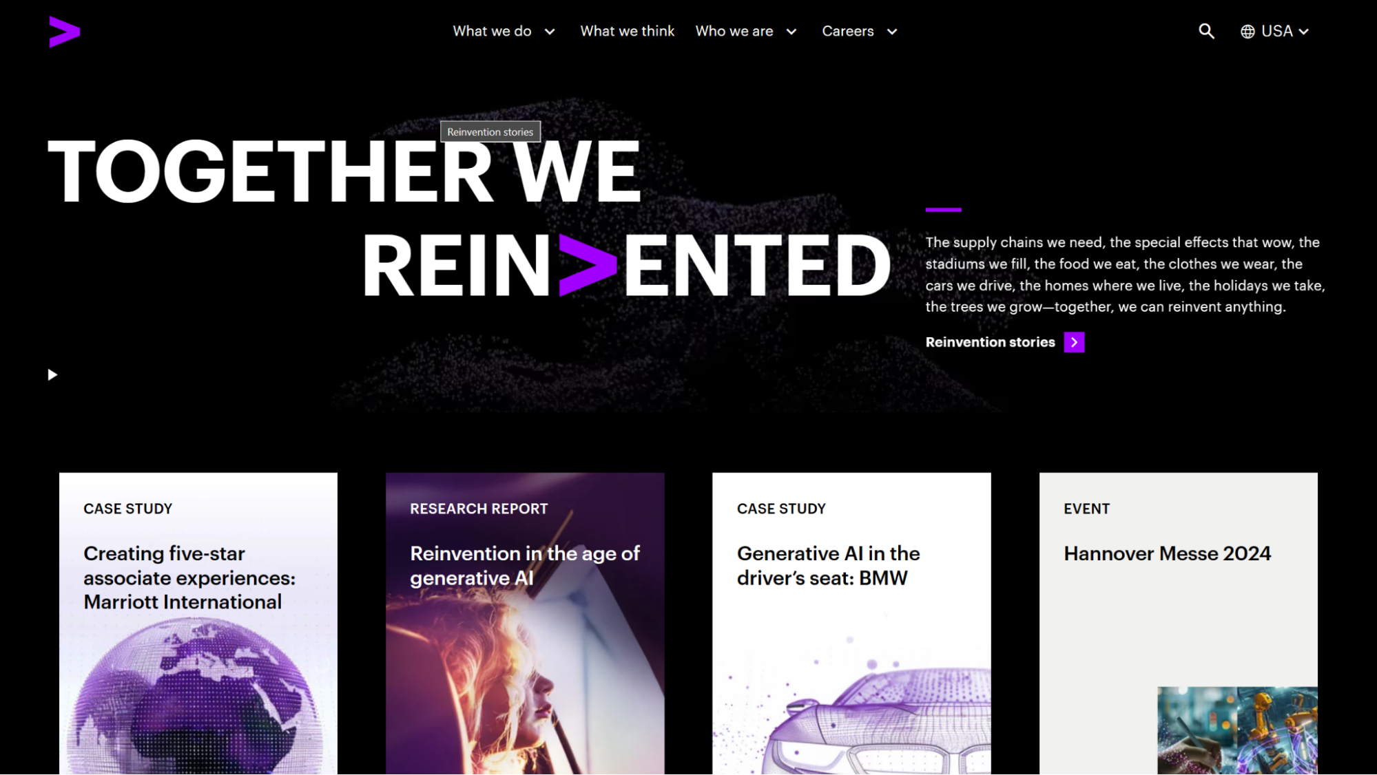This screenshot has width=1377, height=775.
Task: Click the purple globe image on Marriott card
Action: coord(195,695)
